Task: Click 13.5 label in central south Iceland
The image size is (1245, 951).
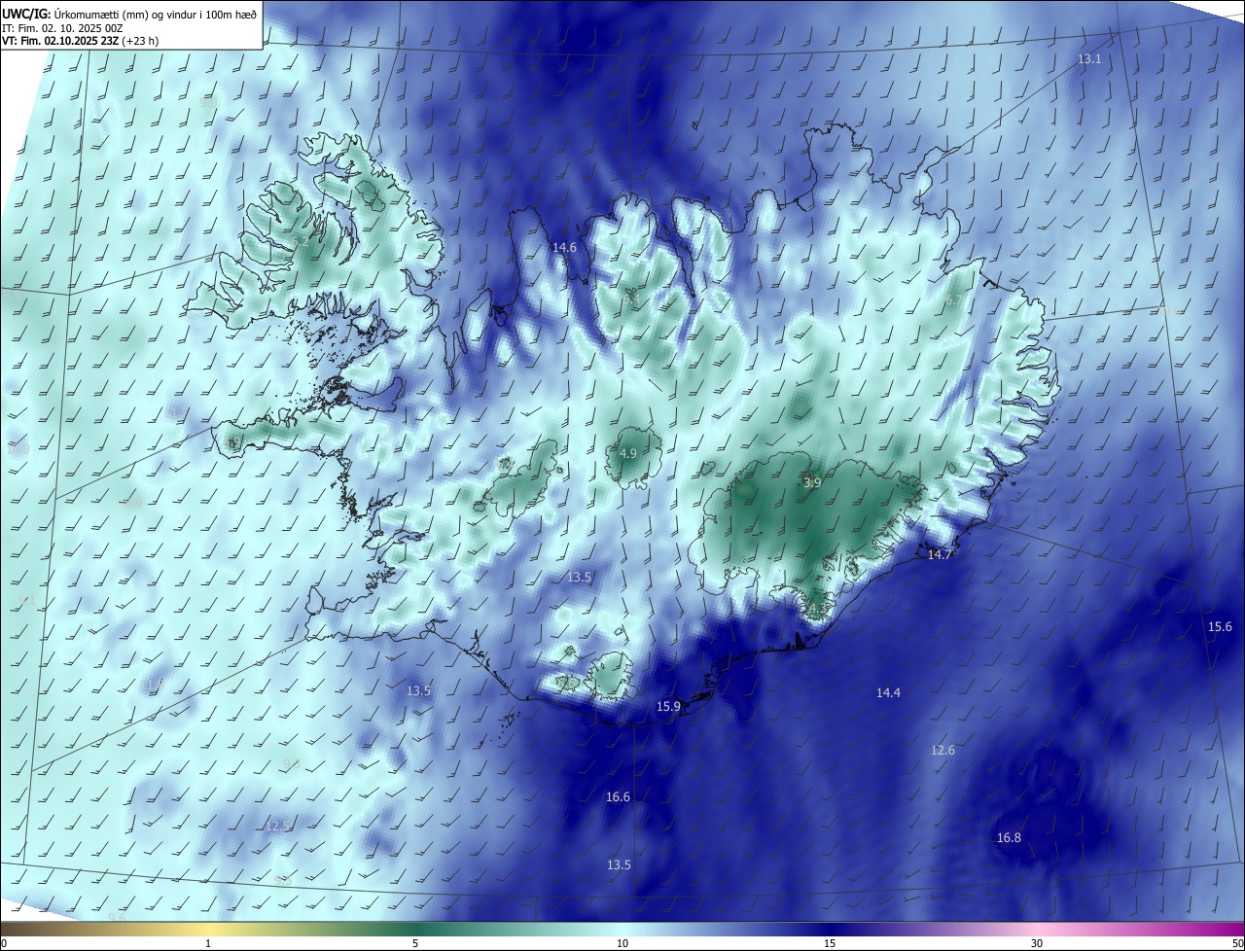Action: [x=579, y=578]
